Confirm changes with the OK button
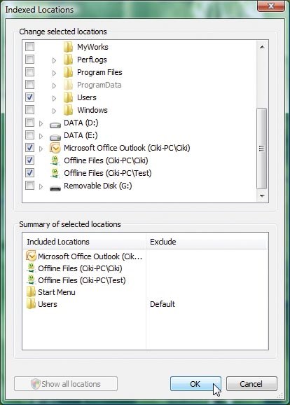The height and width of the screenshot is (405, 290). click(195, 384)
